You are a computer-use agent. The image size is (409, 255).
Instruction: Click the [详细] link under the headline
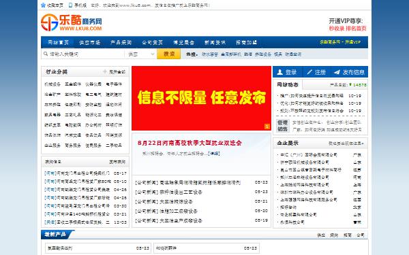point(214,154)
